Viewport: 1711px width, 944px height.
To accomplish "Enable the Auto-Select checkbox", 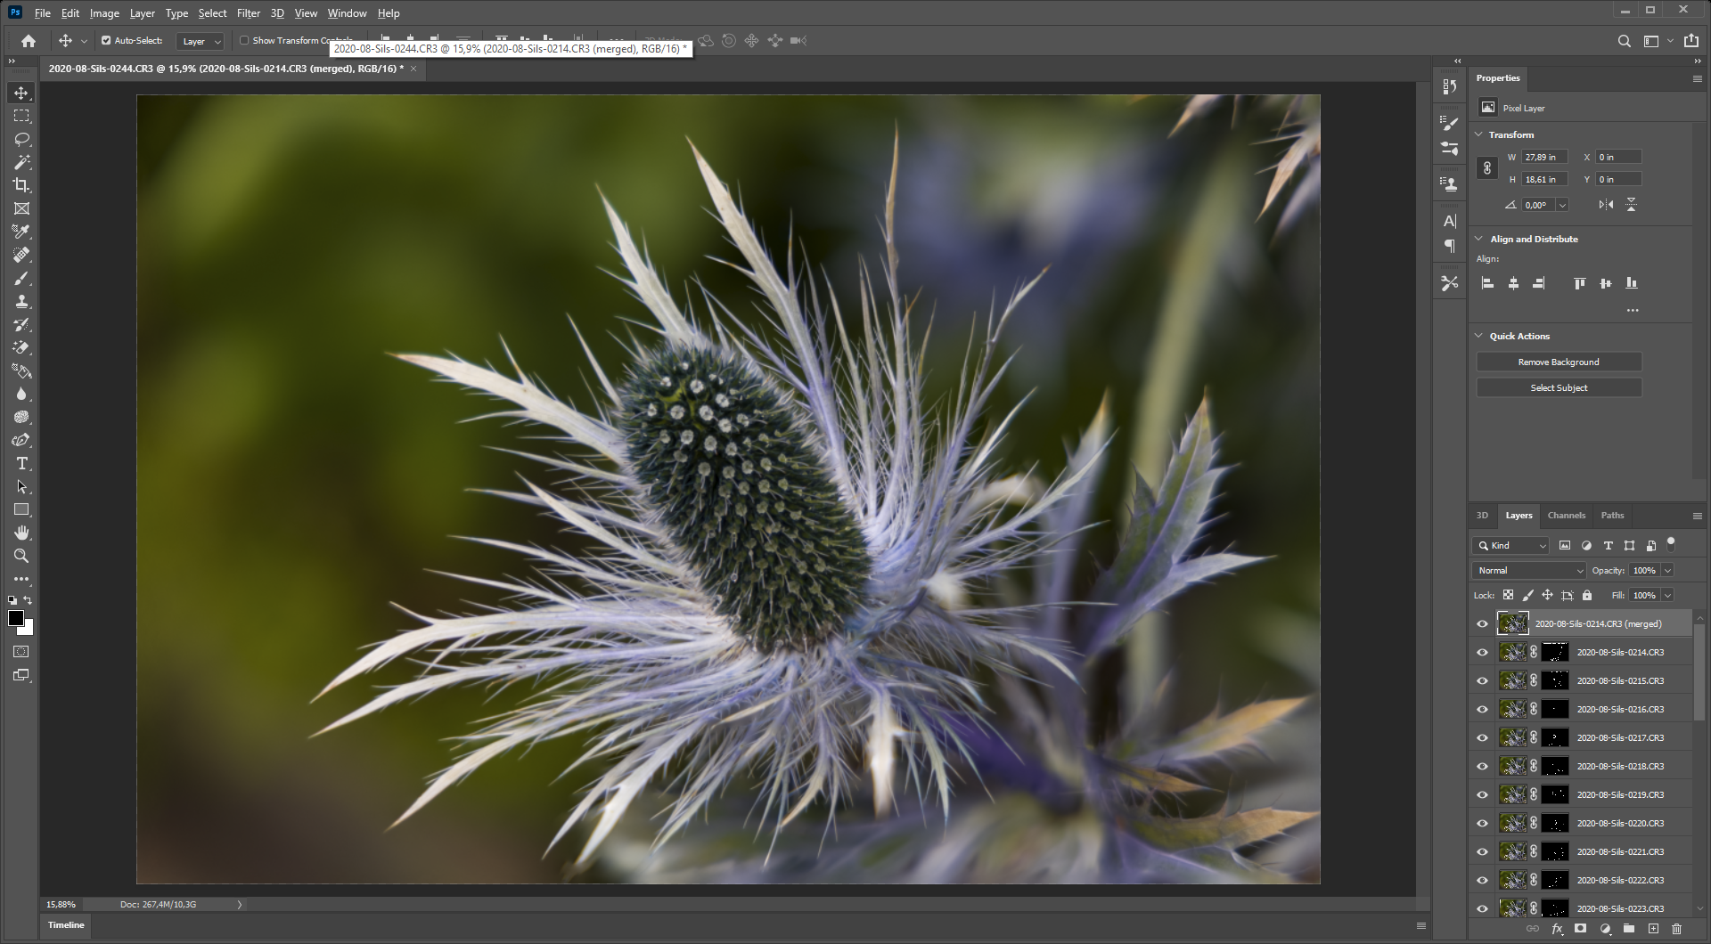I will pos(106,41).
